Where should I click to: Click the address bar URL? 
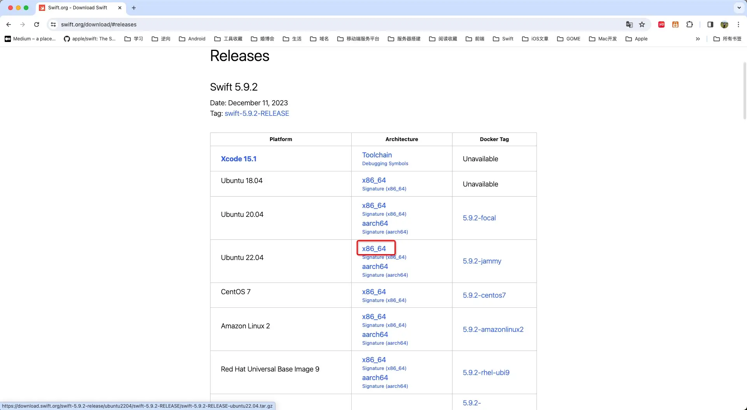(99, 24)
